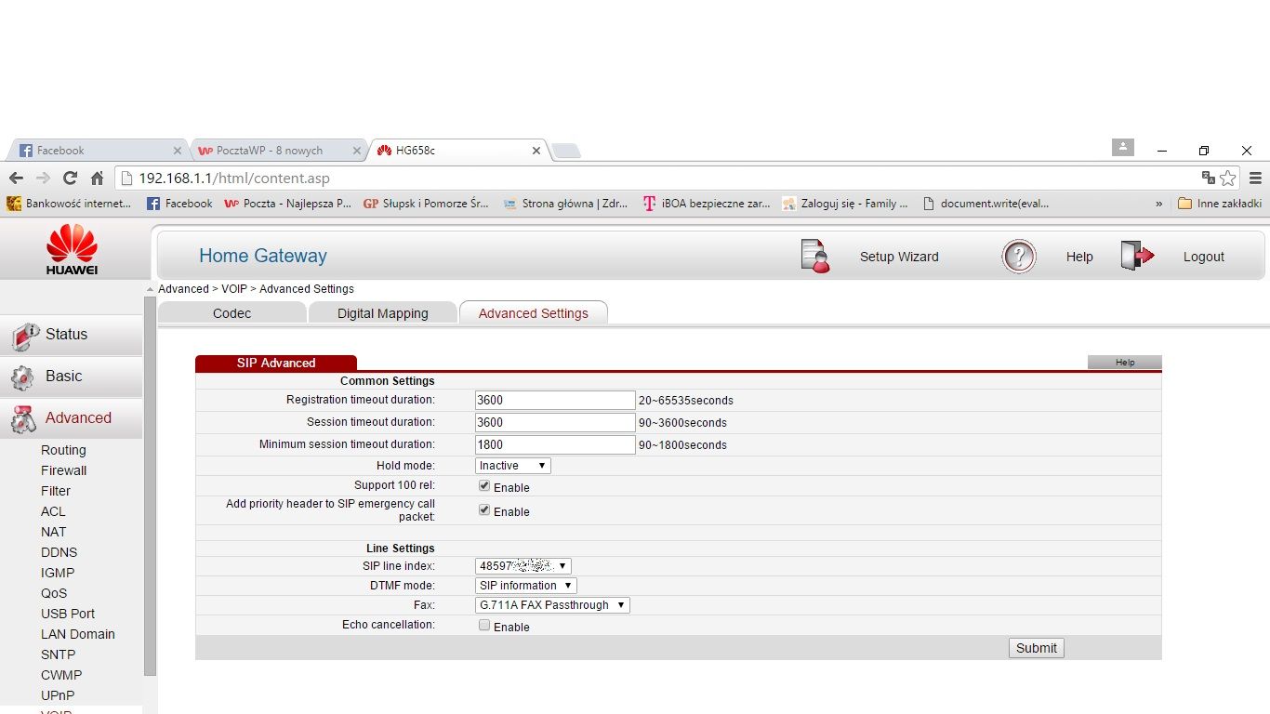The width and height of the screenshot is (1270, 714).
Task: Reload page with browser refresh icon
Action: [70, 178]
